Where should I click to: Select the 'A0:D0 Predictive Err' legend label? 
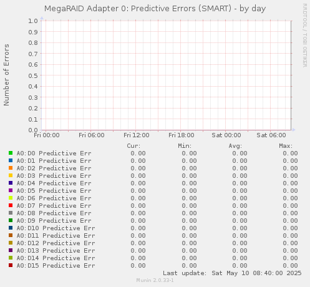coord(54,153)
